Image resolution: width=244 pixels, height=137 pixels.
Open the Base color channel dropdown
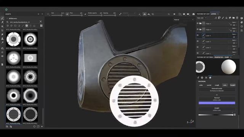coord(202,18)
